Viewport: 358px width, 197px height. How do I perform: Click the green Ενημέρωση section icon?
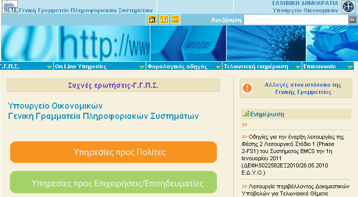point(246,114)
